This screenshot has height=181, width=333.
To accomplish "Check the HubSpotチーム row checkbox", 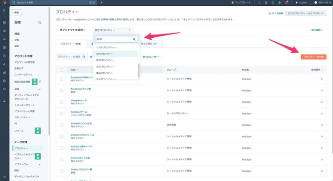I will point(62,113).
